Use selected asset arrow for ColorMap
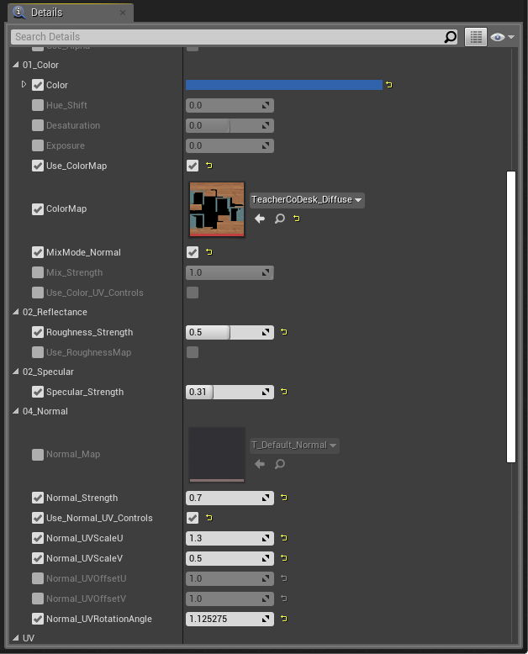 point(260,218)
